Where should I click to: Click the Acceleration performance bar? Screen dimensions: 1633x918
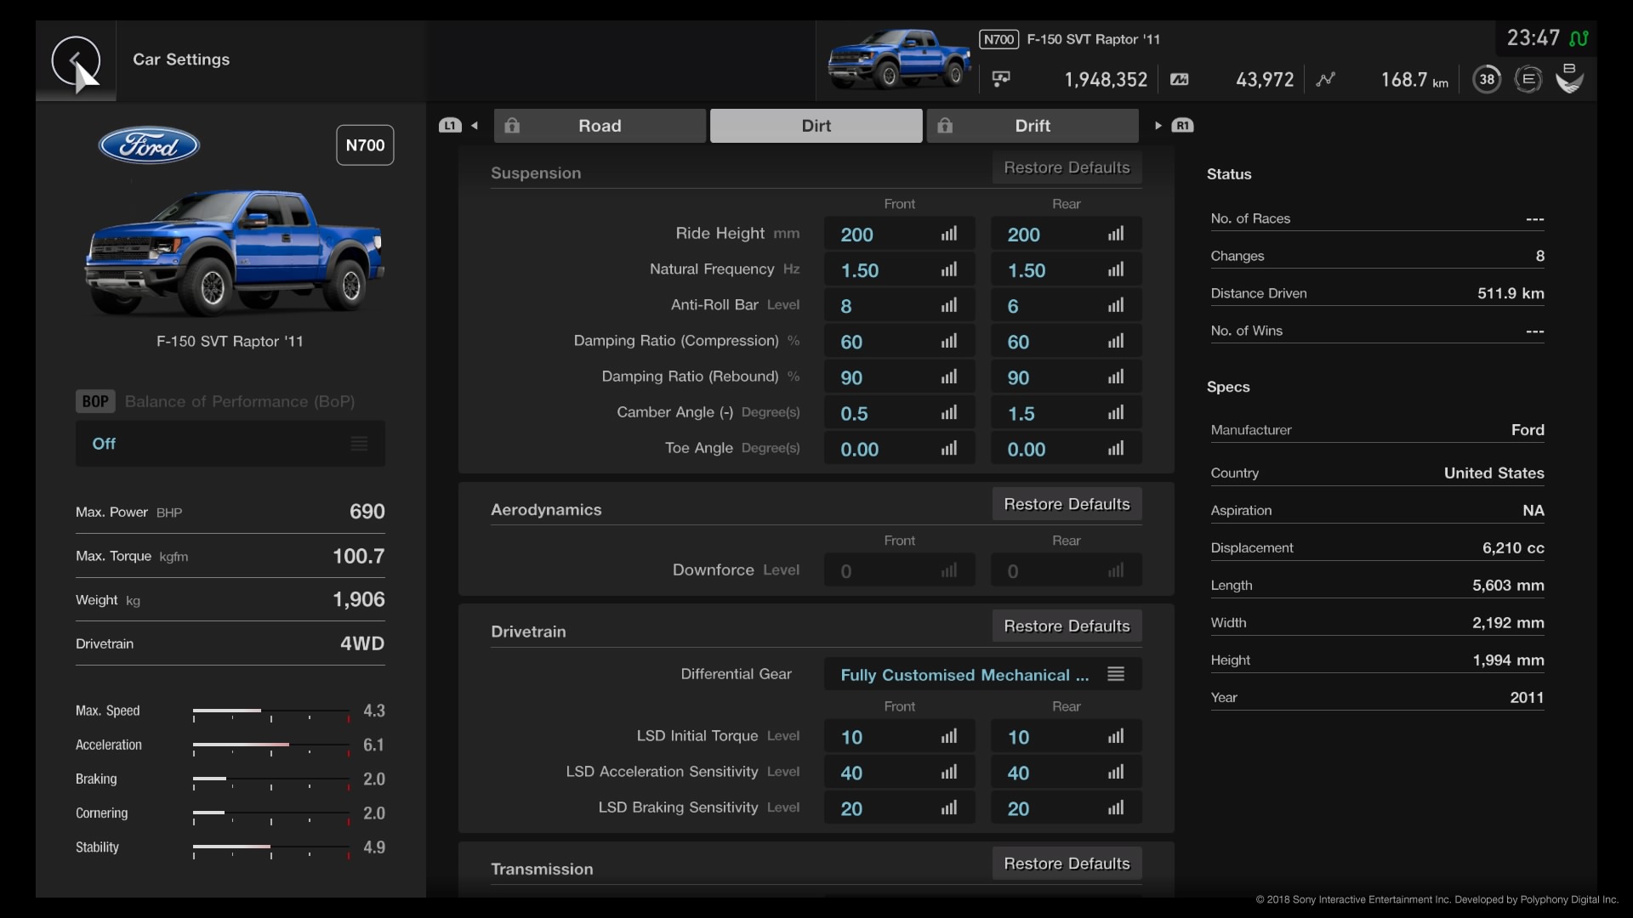(x=271, y=746)
